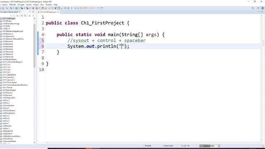Click the garbage collector trash icon in status bar
Viewport: 265px width, 149px height.
219,146
